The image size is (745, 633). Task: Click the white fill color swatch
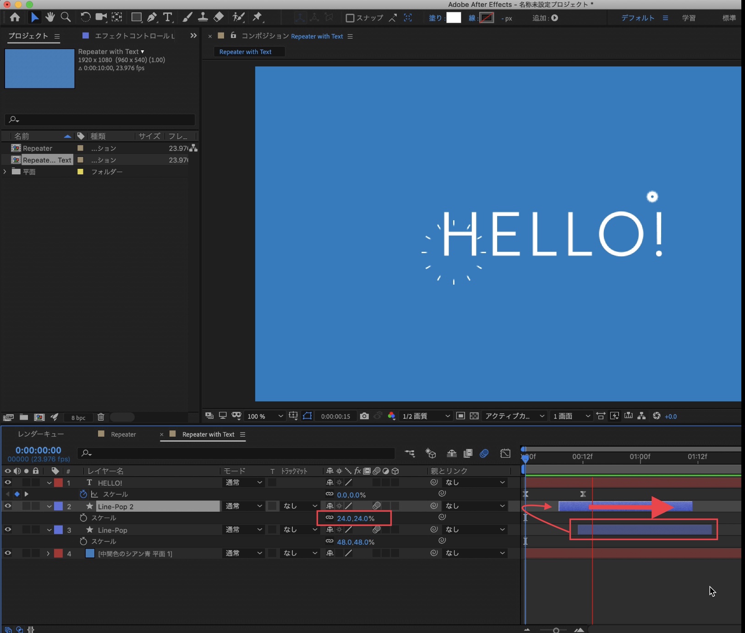point(454,18)
